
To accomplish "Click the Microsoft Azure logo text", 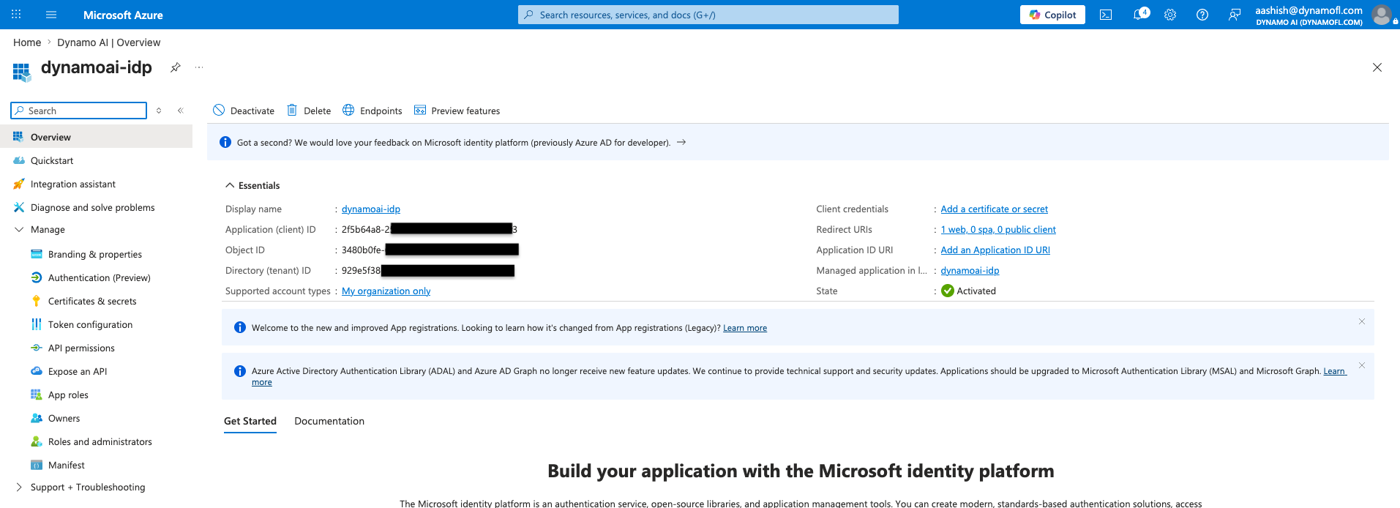I will (123, 15).
